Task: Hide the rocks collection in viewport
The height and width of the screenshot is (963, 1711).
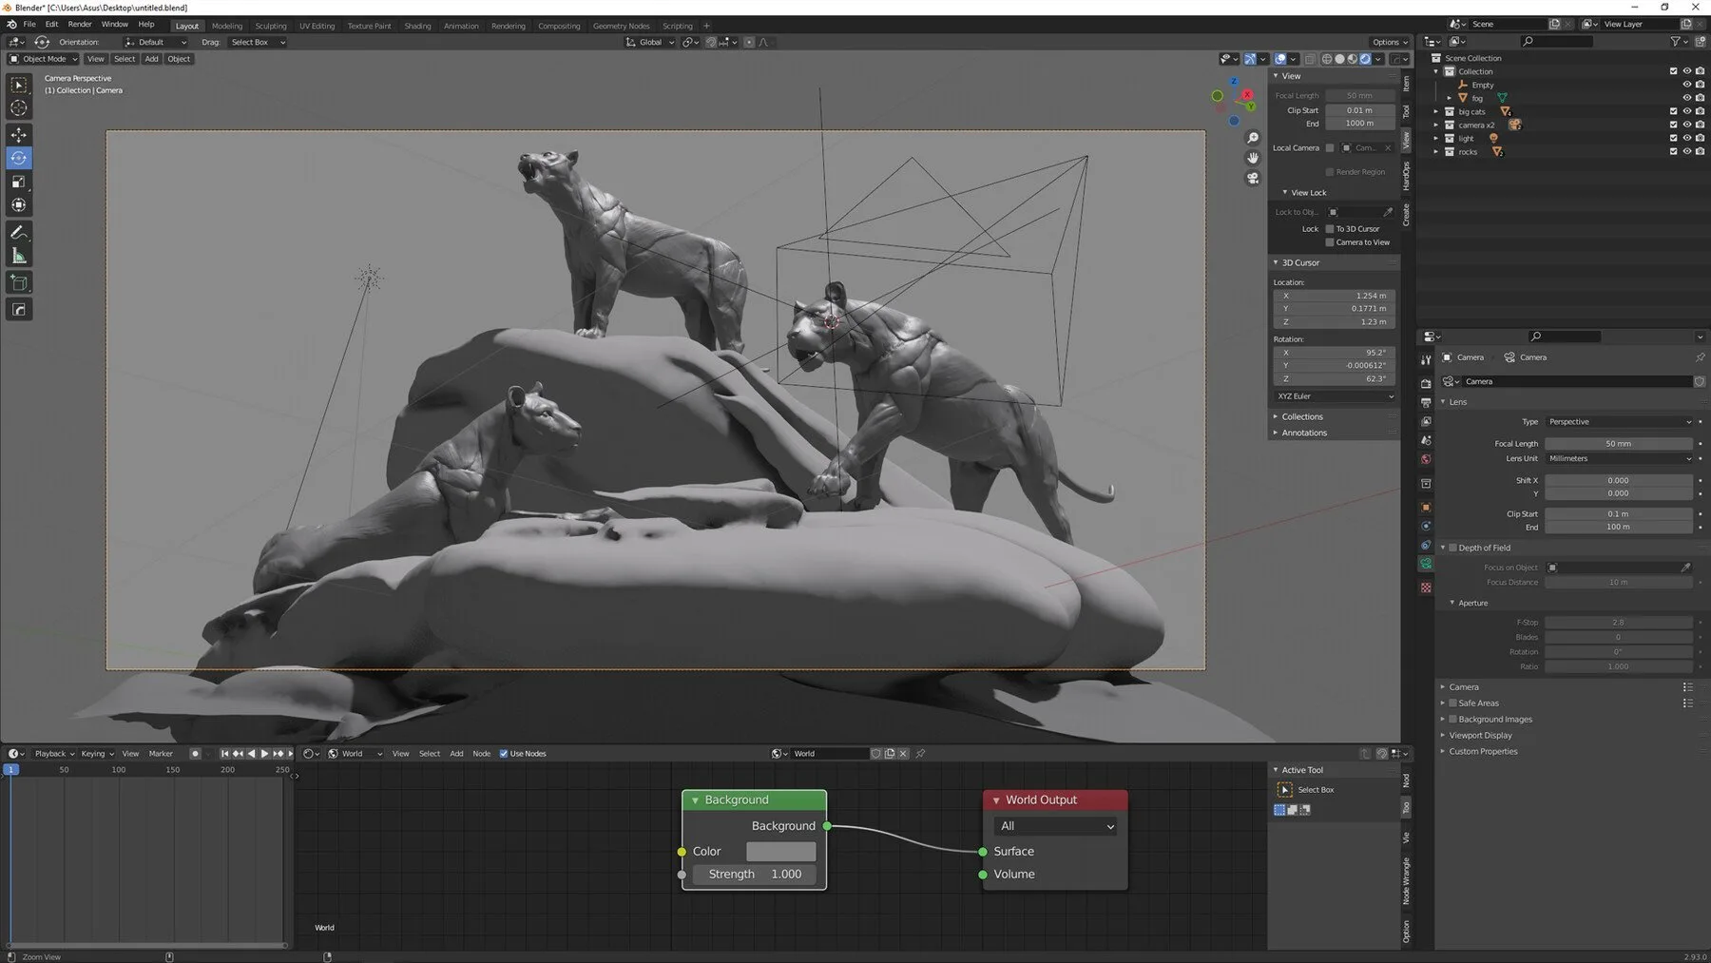Action: point(1687,152)
